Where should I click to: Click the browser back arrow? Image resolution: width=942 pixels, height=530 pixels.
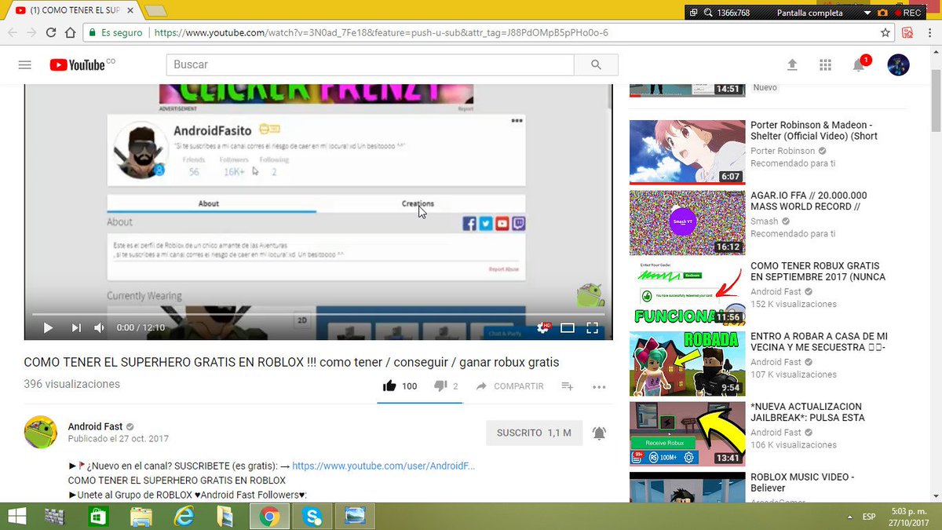point(12,33)
